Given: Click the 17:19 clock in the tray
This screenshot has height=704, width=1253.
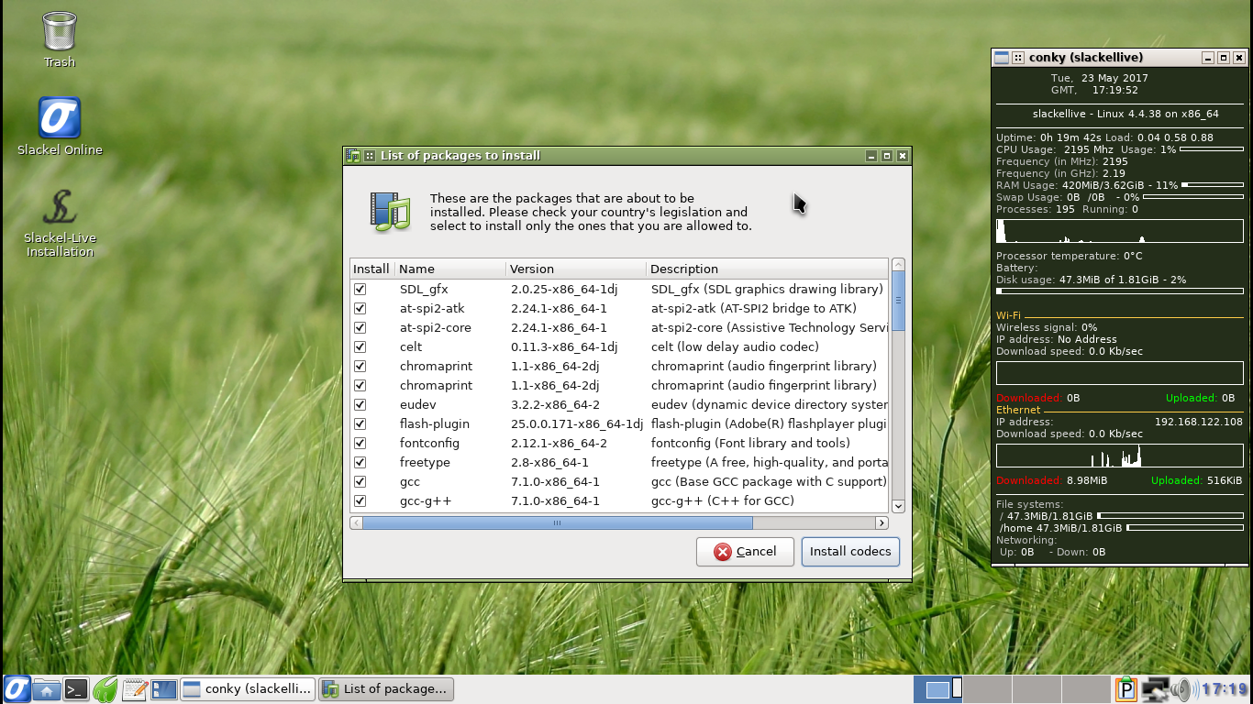Looking at the screenshot, I should (1225, 689).
